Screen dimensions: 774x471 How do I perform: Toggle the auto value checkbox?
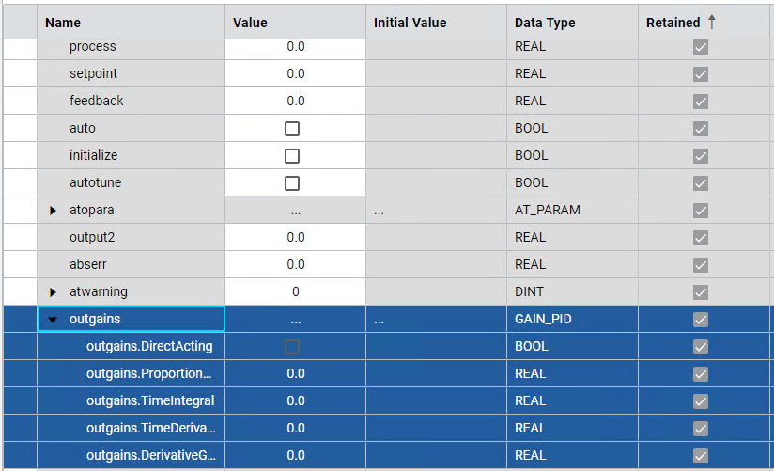pyautogui.click(x=292, y=129)
